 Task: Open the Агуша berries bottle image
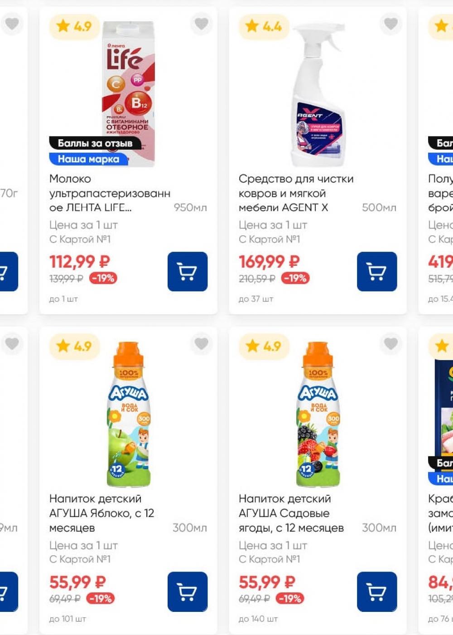pos(318,413)
